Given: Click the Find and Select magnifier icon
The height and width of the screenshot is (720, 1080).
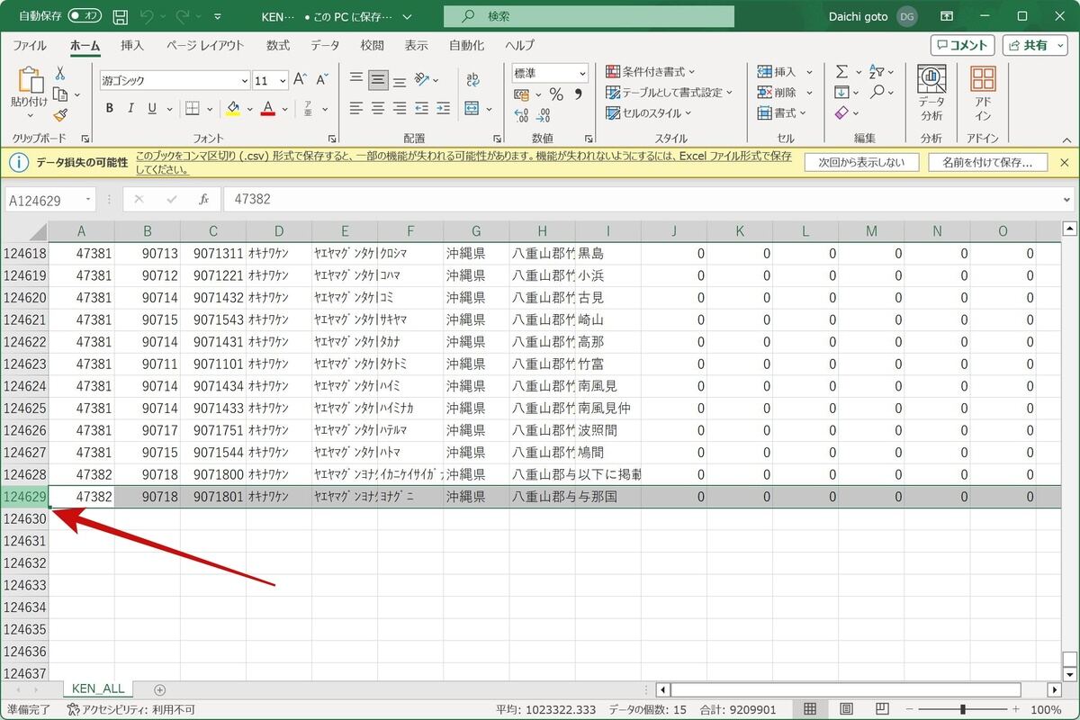Looking at the screenshot, I should [877, 93].
